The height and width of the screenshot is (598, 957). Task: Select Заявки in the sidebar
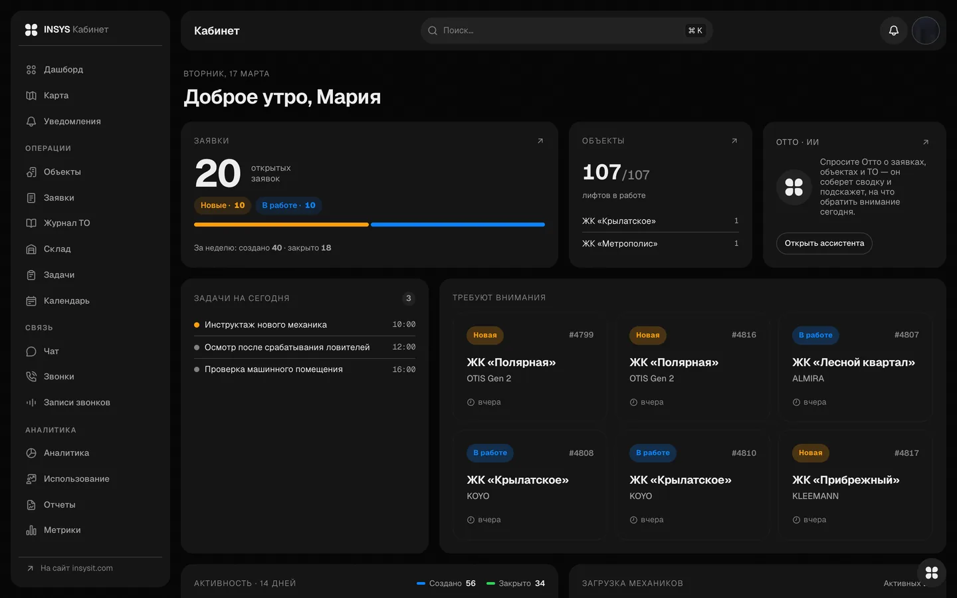pos(90,198)
